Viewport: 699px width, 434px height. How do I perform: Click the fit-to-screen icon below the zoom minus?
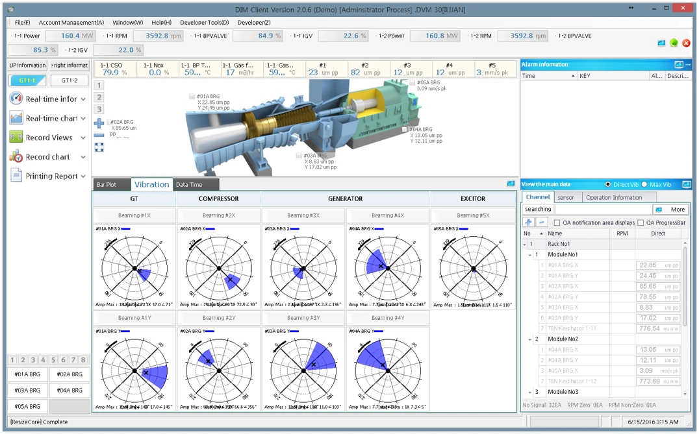tap(99, 147)
